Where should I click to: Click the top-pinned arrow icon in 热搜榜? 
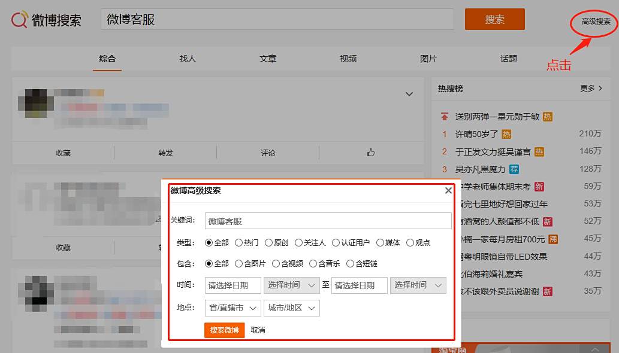[445, 117]
